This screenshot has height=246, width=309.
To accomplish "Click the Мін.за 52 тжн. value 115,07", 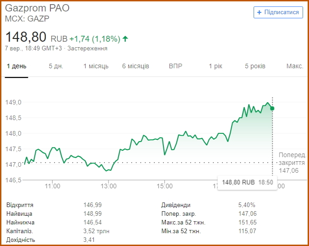I will [x=247, y=231].
